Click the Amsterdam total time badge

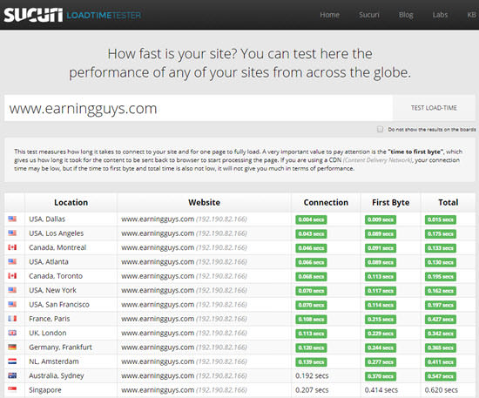coord(440,362)
